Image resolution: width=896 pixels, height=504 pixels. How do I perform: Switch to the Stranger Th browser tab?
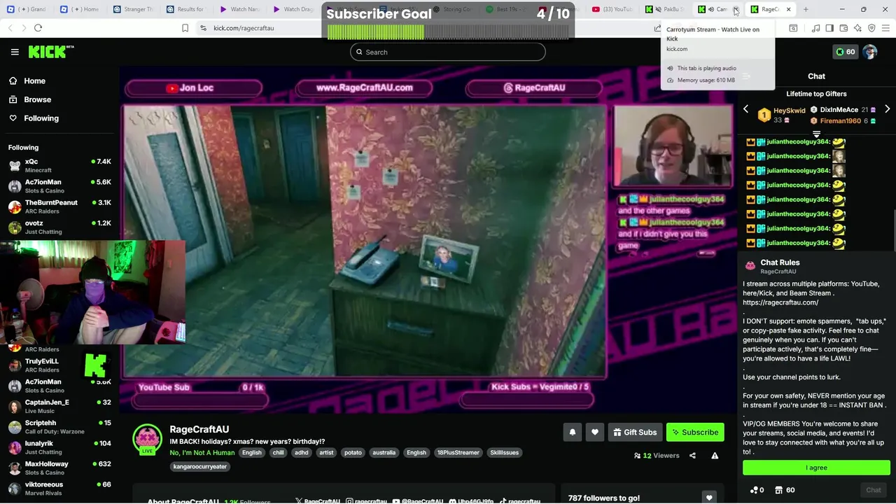point(133,9)
